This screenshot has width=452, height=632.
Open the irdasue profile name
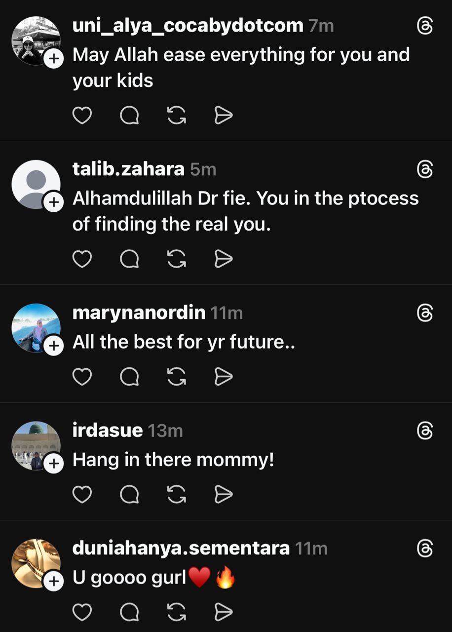[x=108, y=431]
